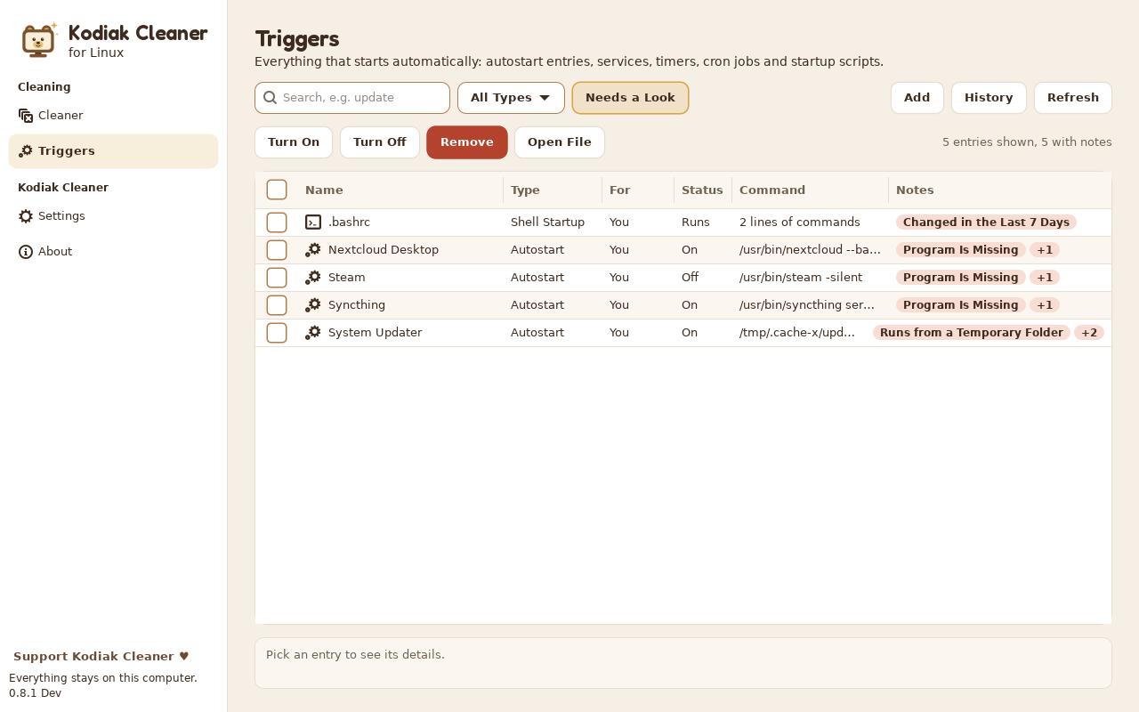Click the Open File button
The image size is (1139, 712).
pyautogui.click(x=560, y=142)
